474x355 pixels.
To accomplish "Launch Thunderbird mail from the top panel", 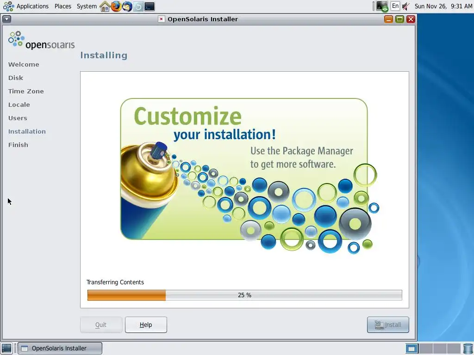I will tap(127, 6).
